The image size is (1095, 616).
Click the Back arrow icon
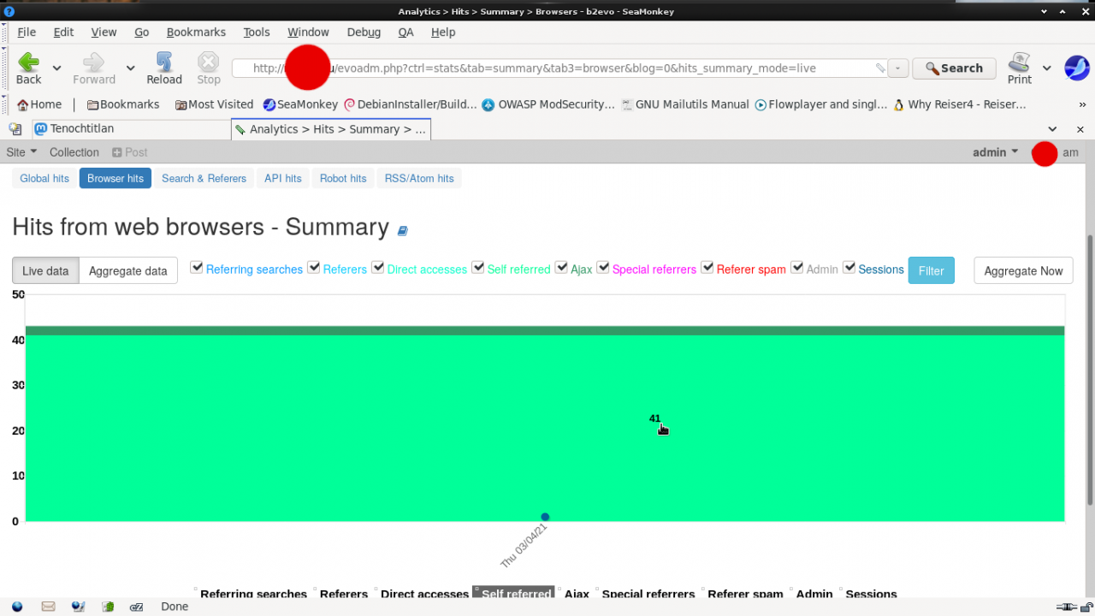(x=29, y=62)
